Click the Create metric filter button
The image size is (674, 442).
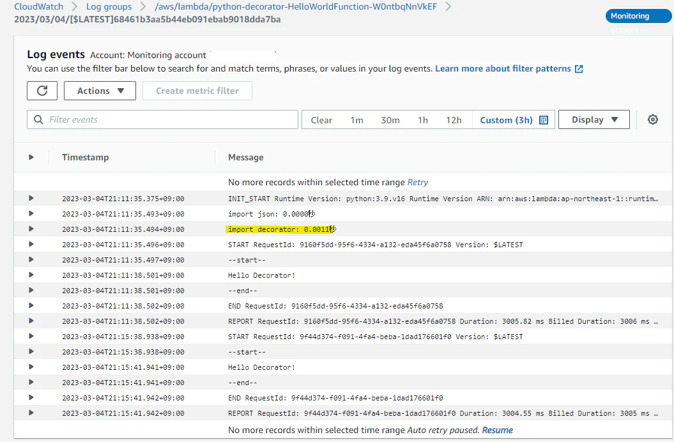(x=197, y=91)
